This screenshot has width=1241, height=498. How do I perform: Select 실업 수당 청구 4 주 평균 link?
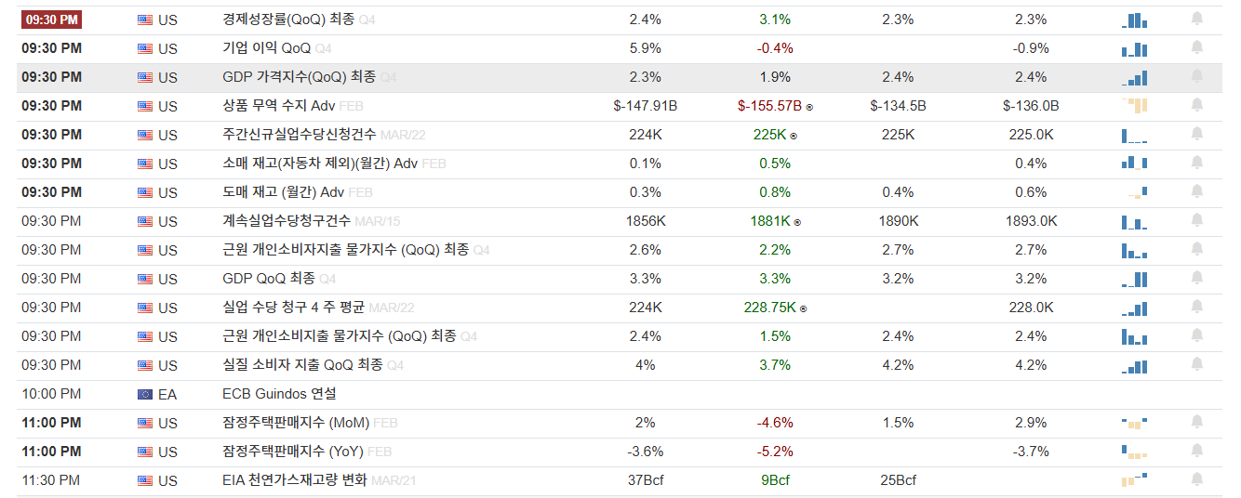293,308
